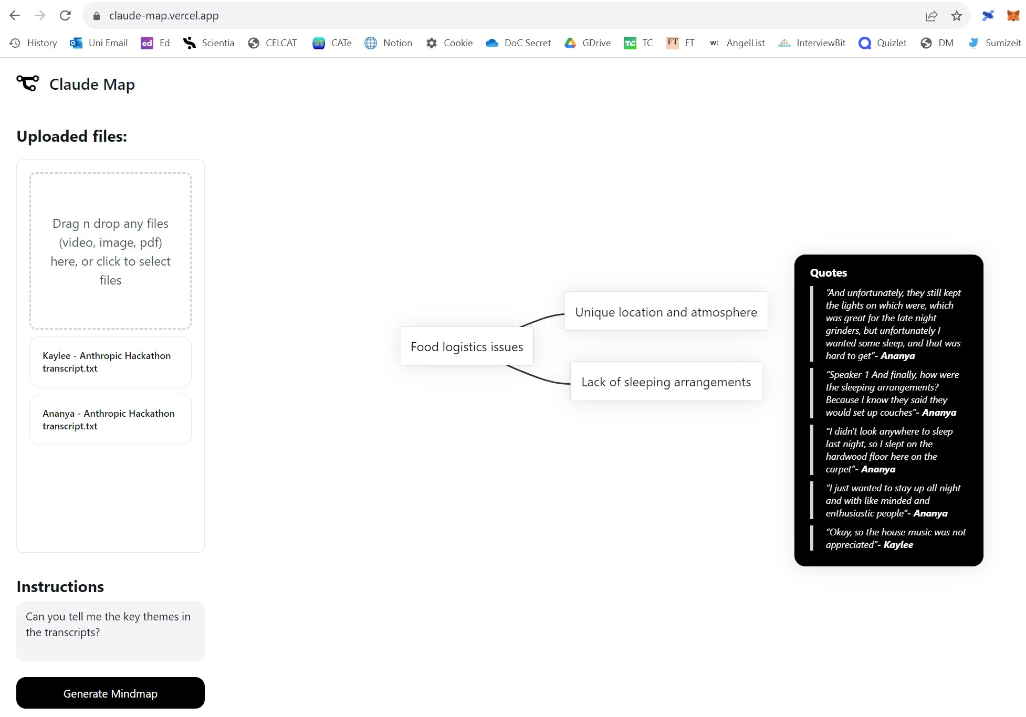Screen dimensions: 1026x717
Task: Bookmark page with the star icon
Action: click(957, 16)
